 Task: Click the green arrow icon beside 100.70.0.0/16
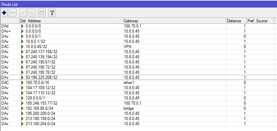point(22,82)
